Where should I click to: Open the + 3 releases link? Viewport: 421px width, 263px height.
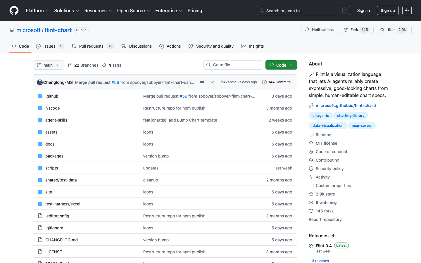tap(319, 261)
